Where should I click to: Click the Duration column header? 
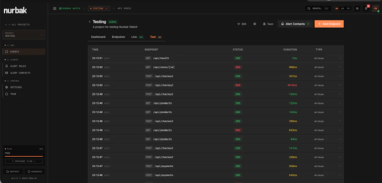click(290, 50)
